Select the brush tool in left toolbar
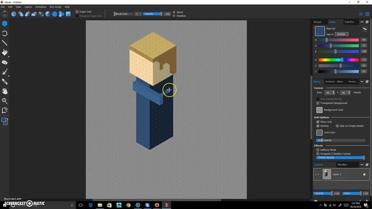 click(5, 72)
